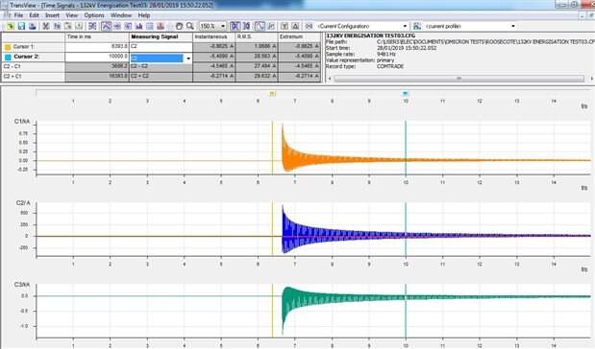This screenshot has width=595, height=349.
Task: Click the Record type COMTRADE value
Action: tap(390, 66)
